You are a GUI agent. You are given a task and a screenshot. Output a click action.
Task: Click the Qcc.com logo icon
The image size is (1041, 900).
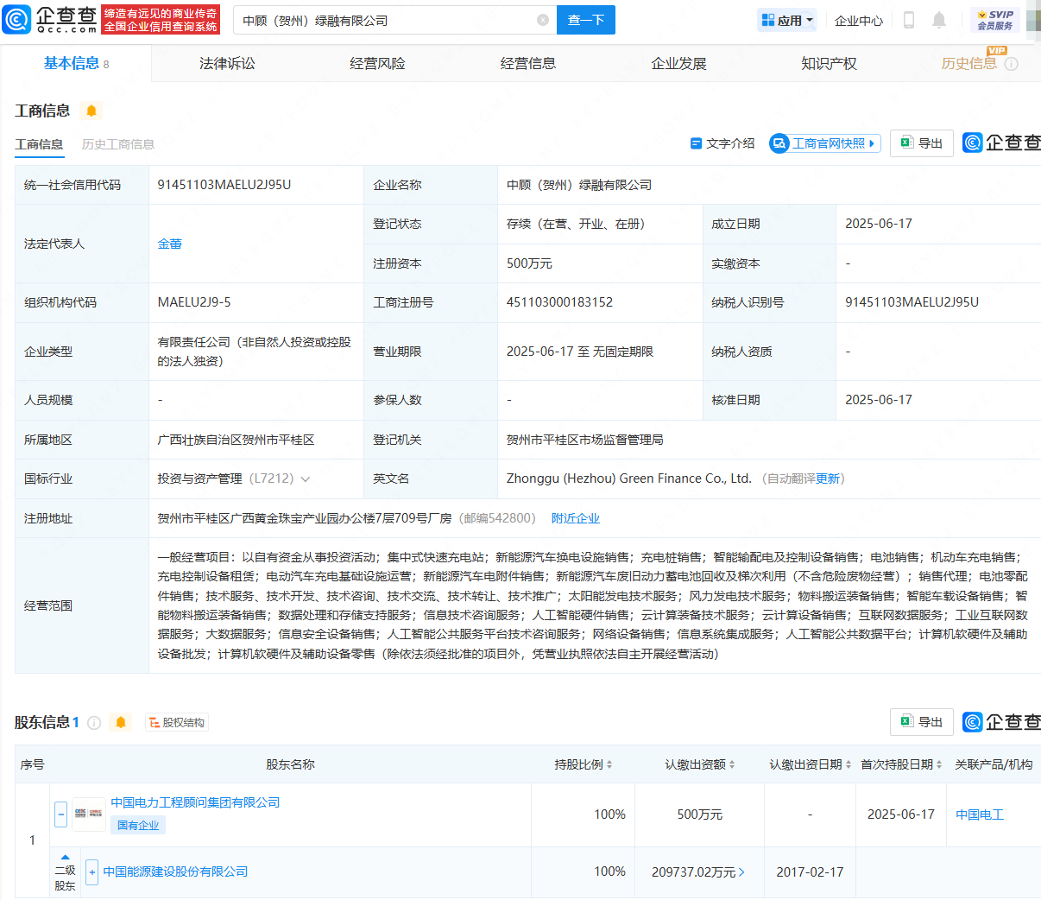17,19
